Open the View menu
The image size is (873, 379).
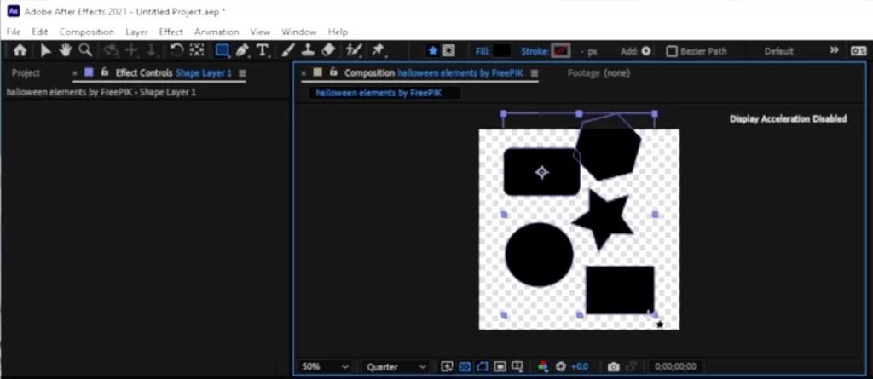point(260,32)
